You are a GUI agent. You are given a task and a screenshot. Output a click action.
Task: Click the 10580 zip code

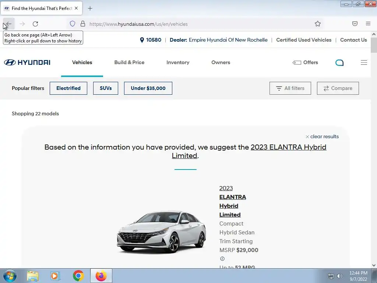pyautogui.click(x=154, y=40)
